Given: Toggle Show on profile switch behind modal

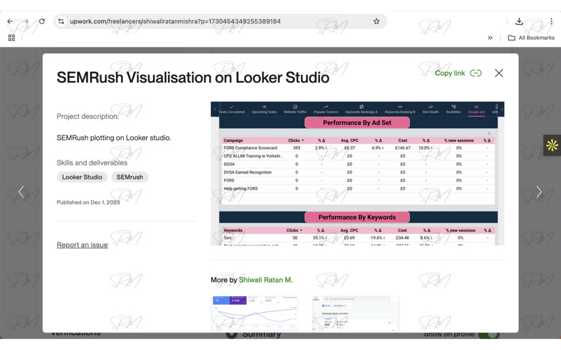Looking at the screenshot, I should (489, 335).
